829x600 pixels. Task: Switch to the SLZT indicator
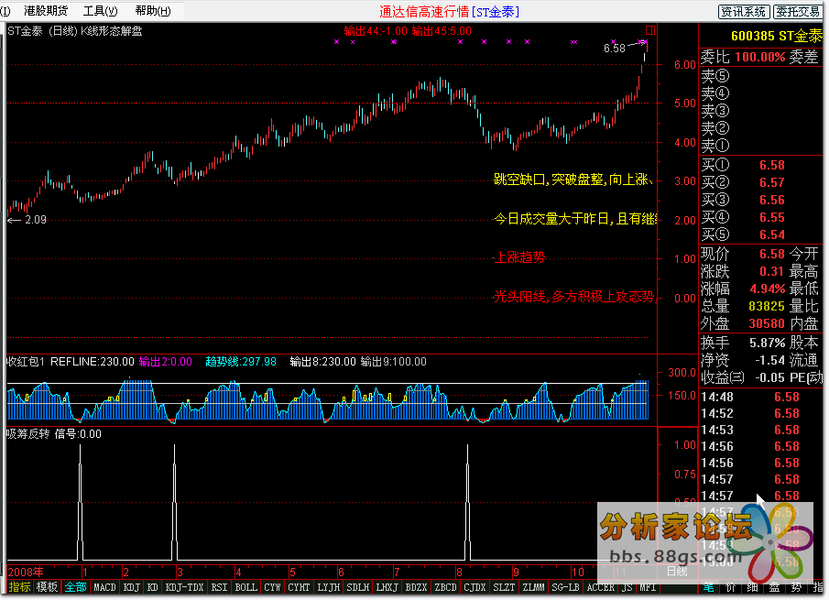point(504,587)
